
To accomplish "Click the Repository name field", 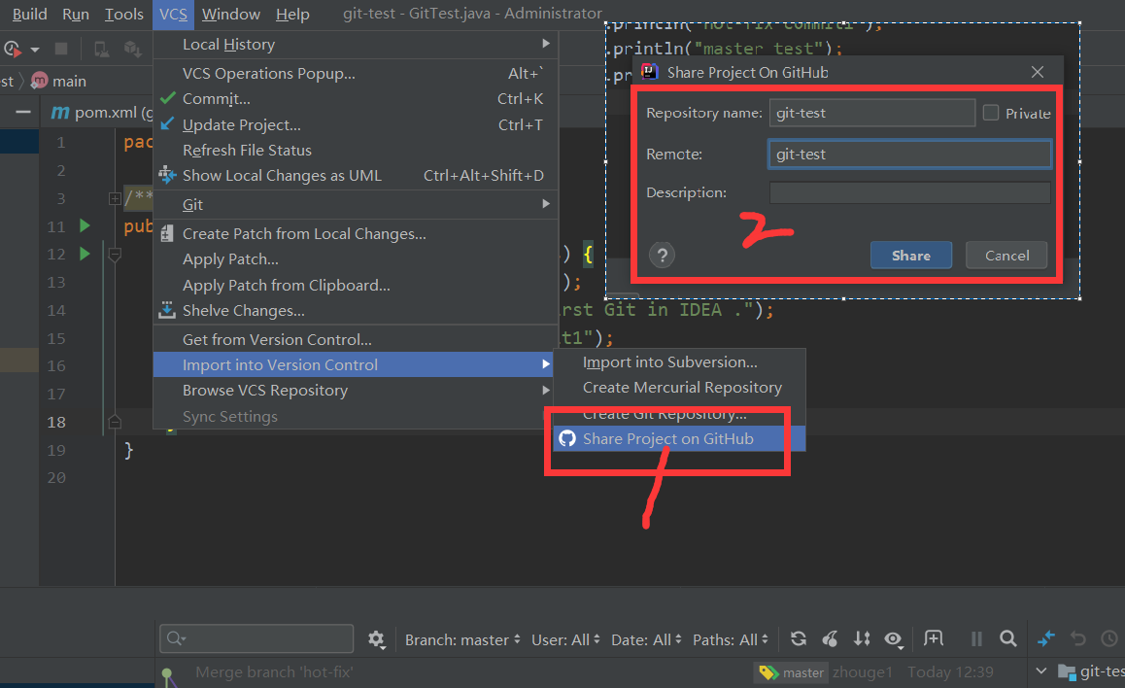I will (x=871, y=113).
